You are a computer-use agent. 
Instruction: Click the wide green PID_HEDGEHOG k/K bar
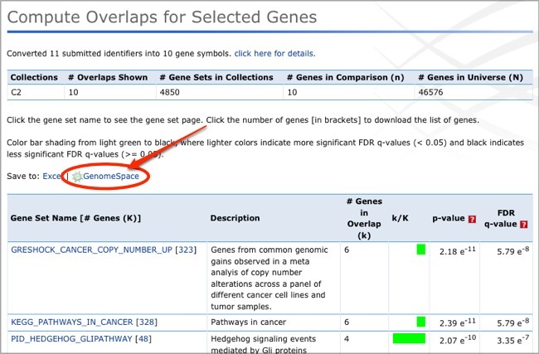409,338
